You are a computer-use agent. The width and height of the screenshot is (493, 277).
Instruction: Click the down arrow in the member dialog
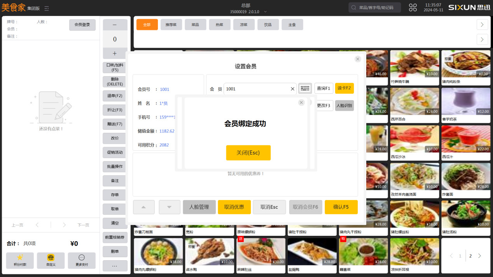coord(169,207)
